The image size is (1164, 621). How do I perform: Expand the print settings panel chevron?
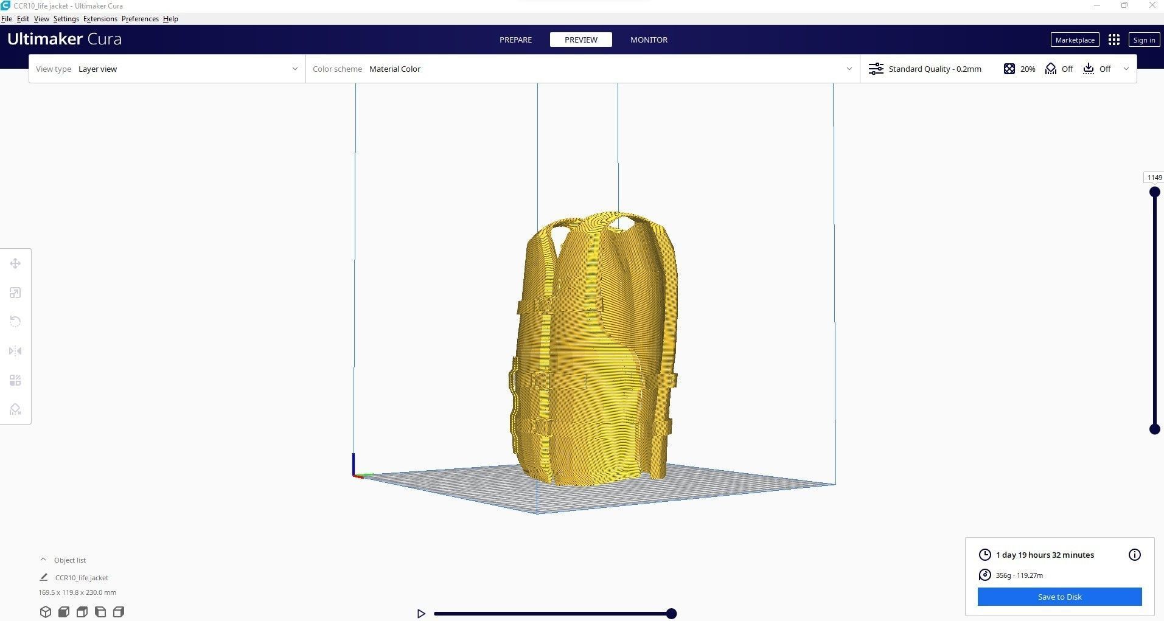(1126, 69)
